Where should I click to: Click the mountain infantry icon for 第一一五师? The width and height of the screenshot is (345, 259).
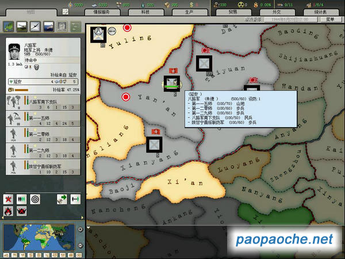coord(14,118)
